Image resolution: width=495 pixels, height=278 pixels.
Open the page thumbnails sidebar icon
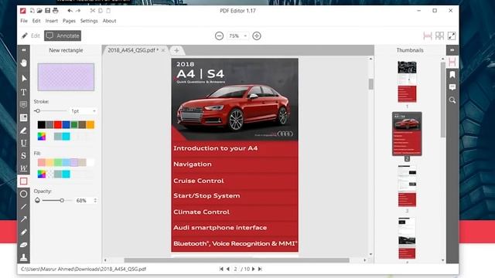click(x=452, y=62)
